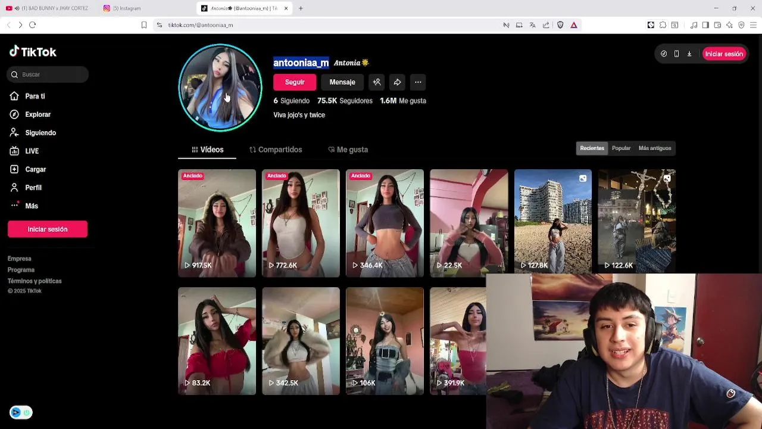Viewport: 762px width, 429px height.
Task: Sort videos by Recientes
Action: pyautogui.click(x=592, y=148)
